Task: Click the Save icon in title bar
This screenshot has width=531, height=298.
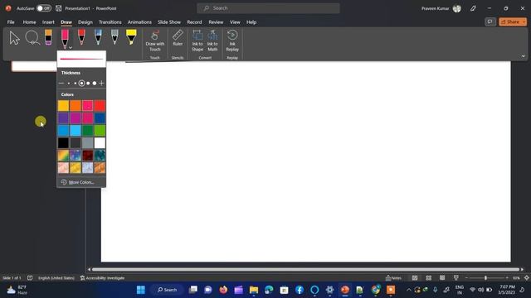Action: [x=59, y=8]
